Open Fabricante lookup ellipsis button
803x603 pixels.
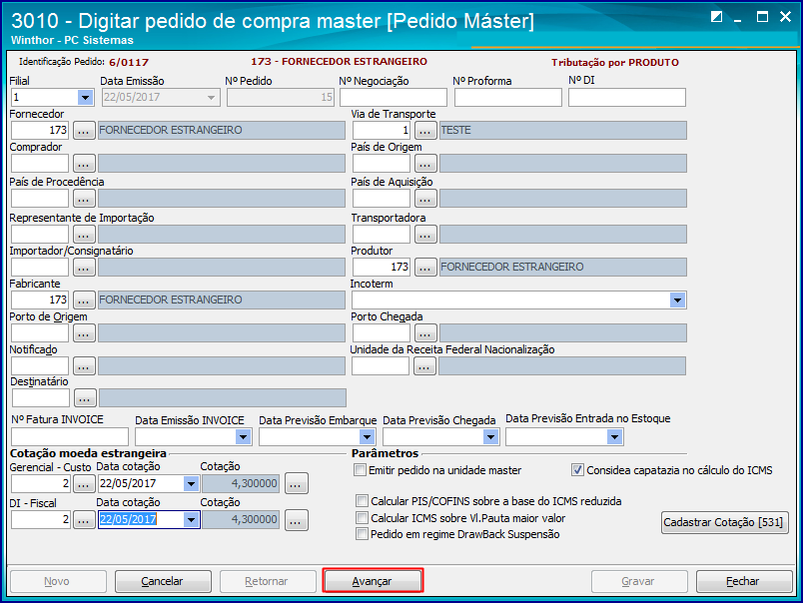click(x=84, y=300)
